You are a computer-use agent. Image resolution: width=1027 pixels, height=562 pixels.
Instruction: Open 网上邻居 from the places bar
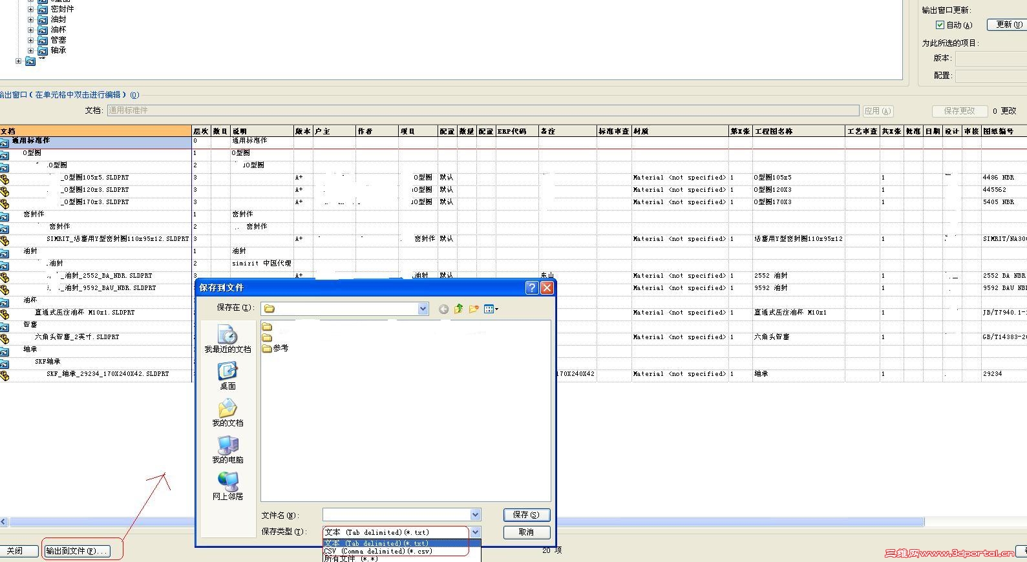coord(228,486)
